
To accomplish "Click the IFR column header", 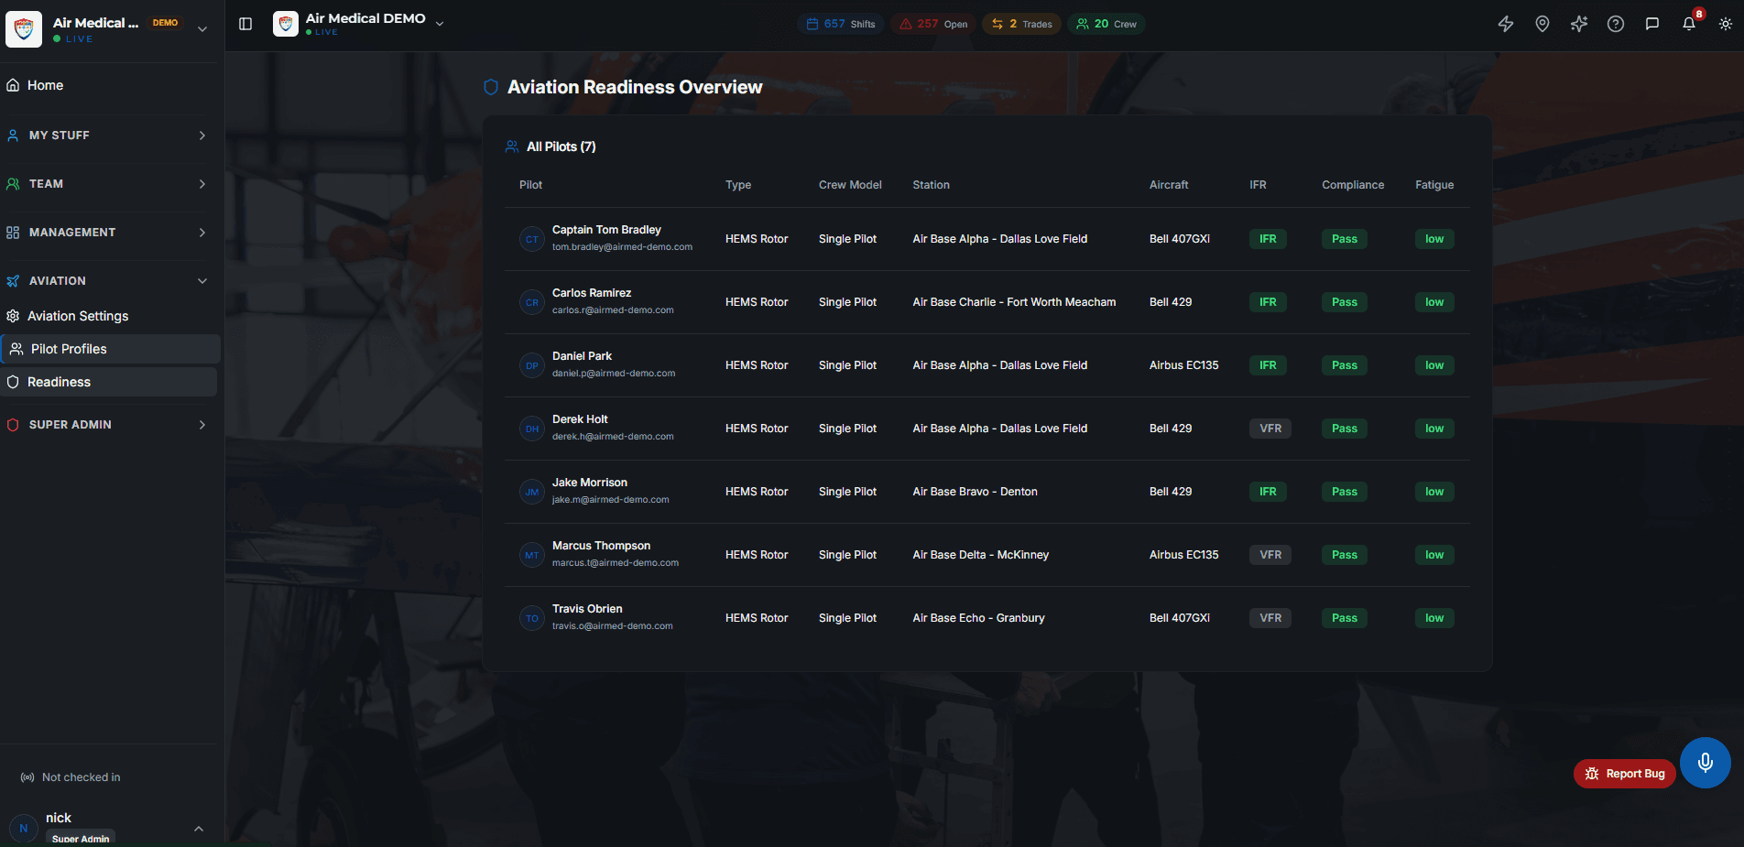I will coord(1258,185).
